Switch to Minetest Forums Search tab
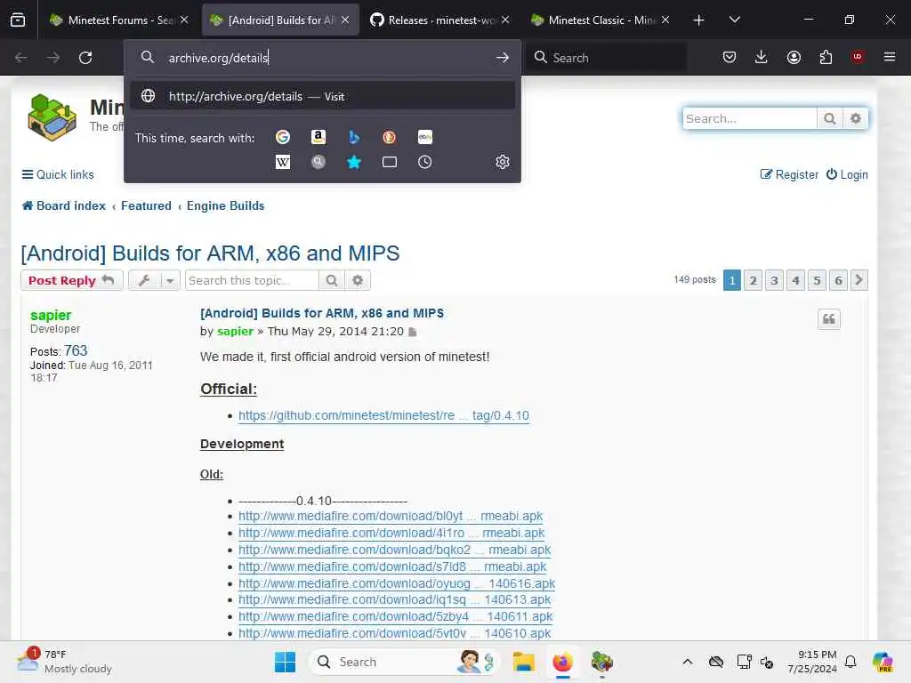The image size is (911, 683). point(118,20)
